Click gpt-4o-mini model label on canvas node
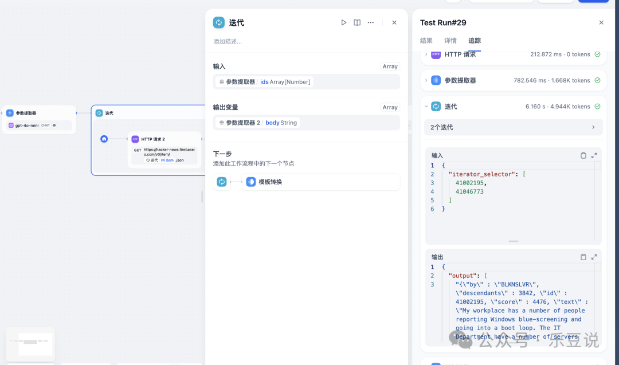 (27, 125)
